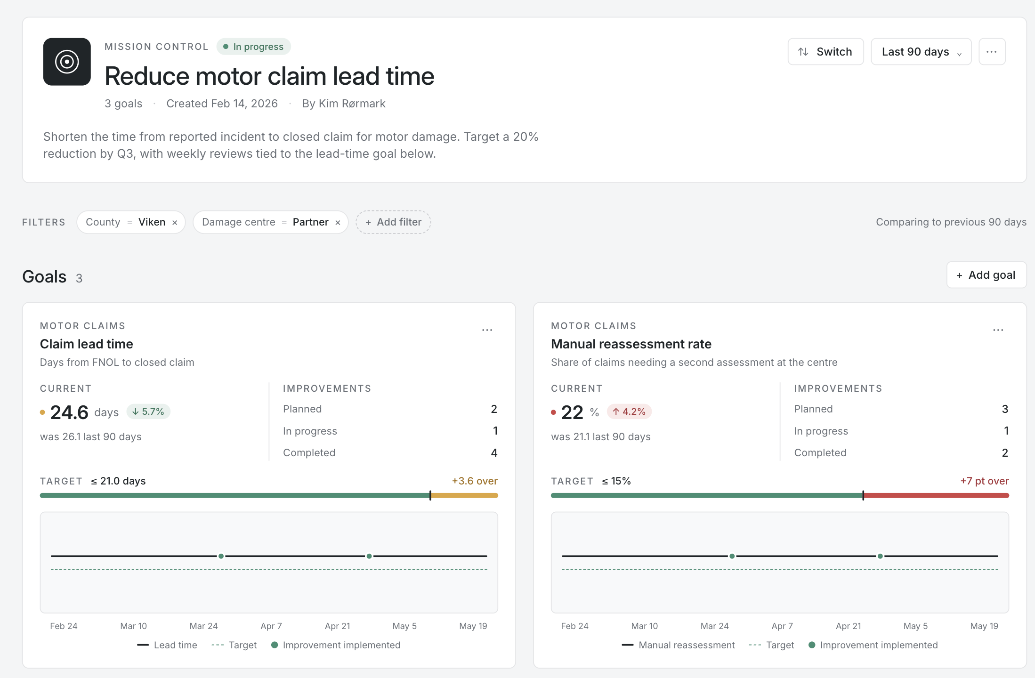Click first improvement marker on Lead time chart
Screen dimensions: 1035x678
coord(221,556)
